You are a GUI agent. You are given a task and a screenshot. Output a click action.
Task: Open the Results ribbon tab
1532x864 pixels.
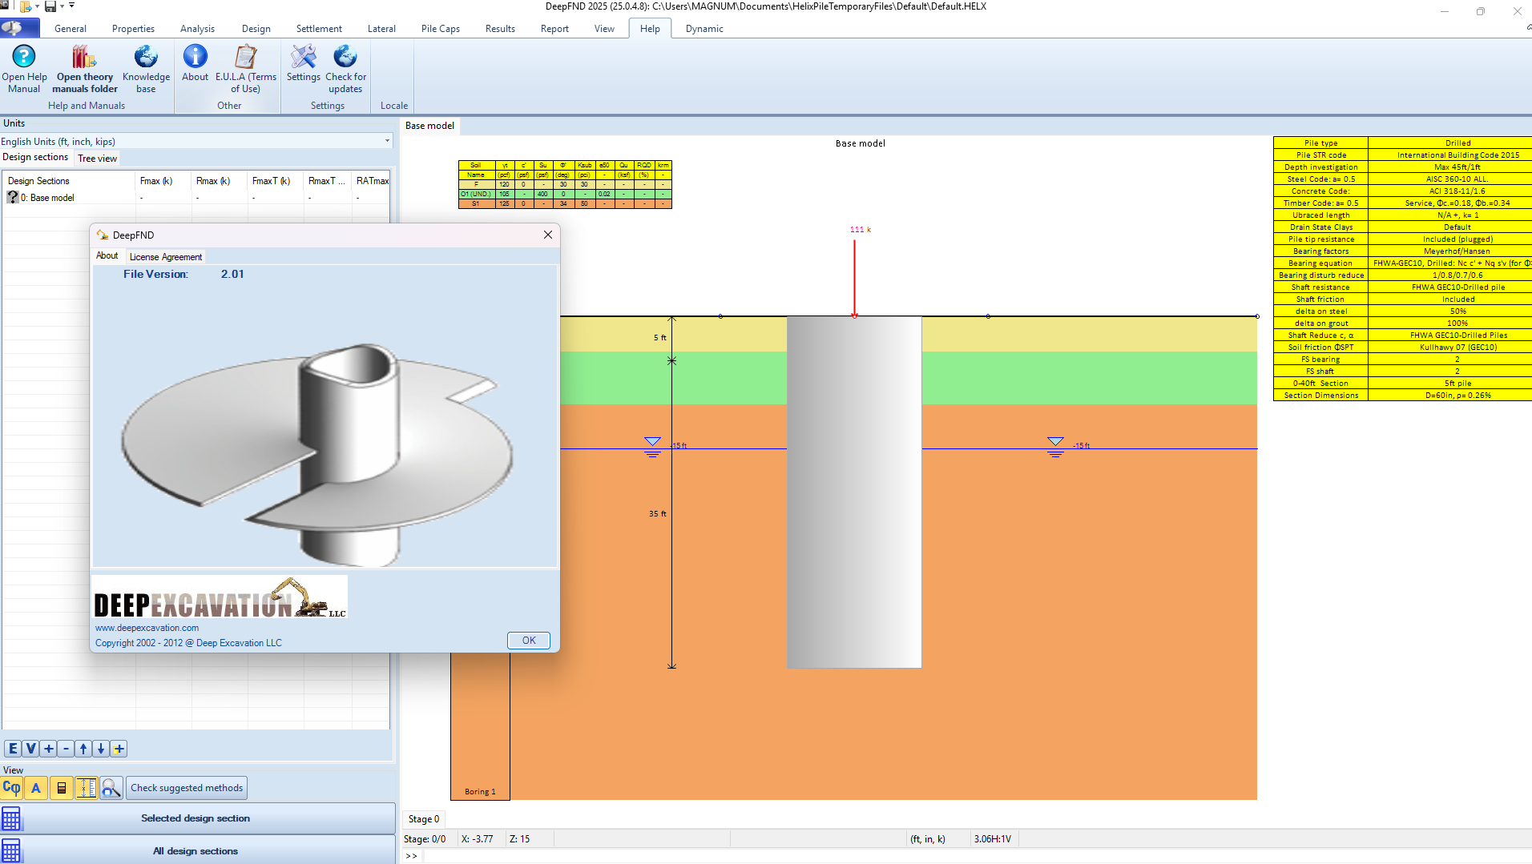[500, 29]
